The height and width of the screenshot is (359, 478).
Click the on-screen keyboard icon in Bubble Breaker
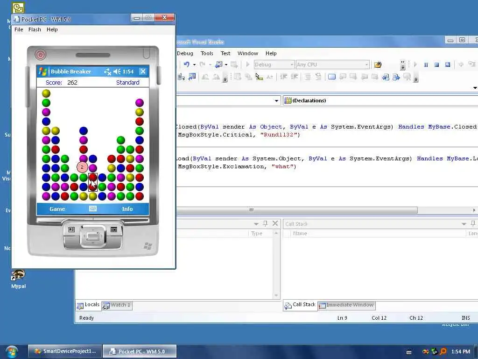click(x=93, y=208)
